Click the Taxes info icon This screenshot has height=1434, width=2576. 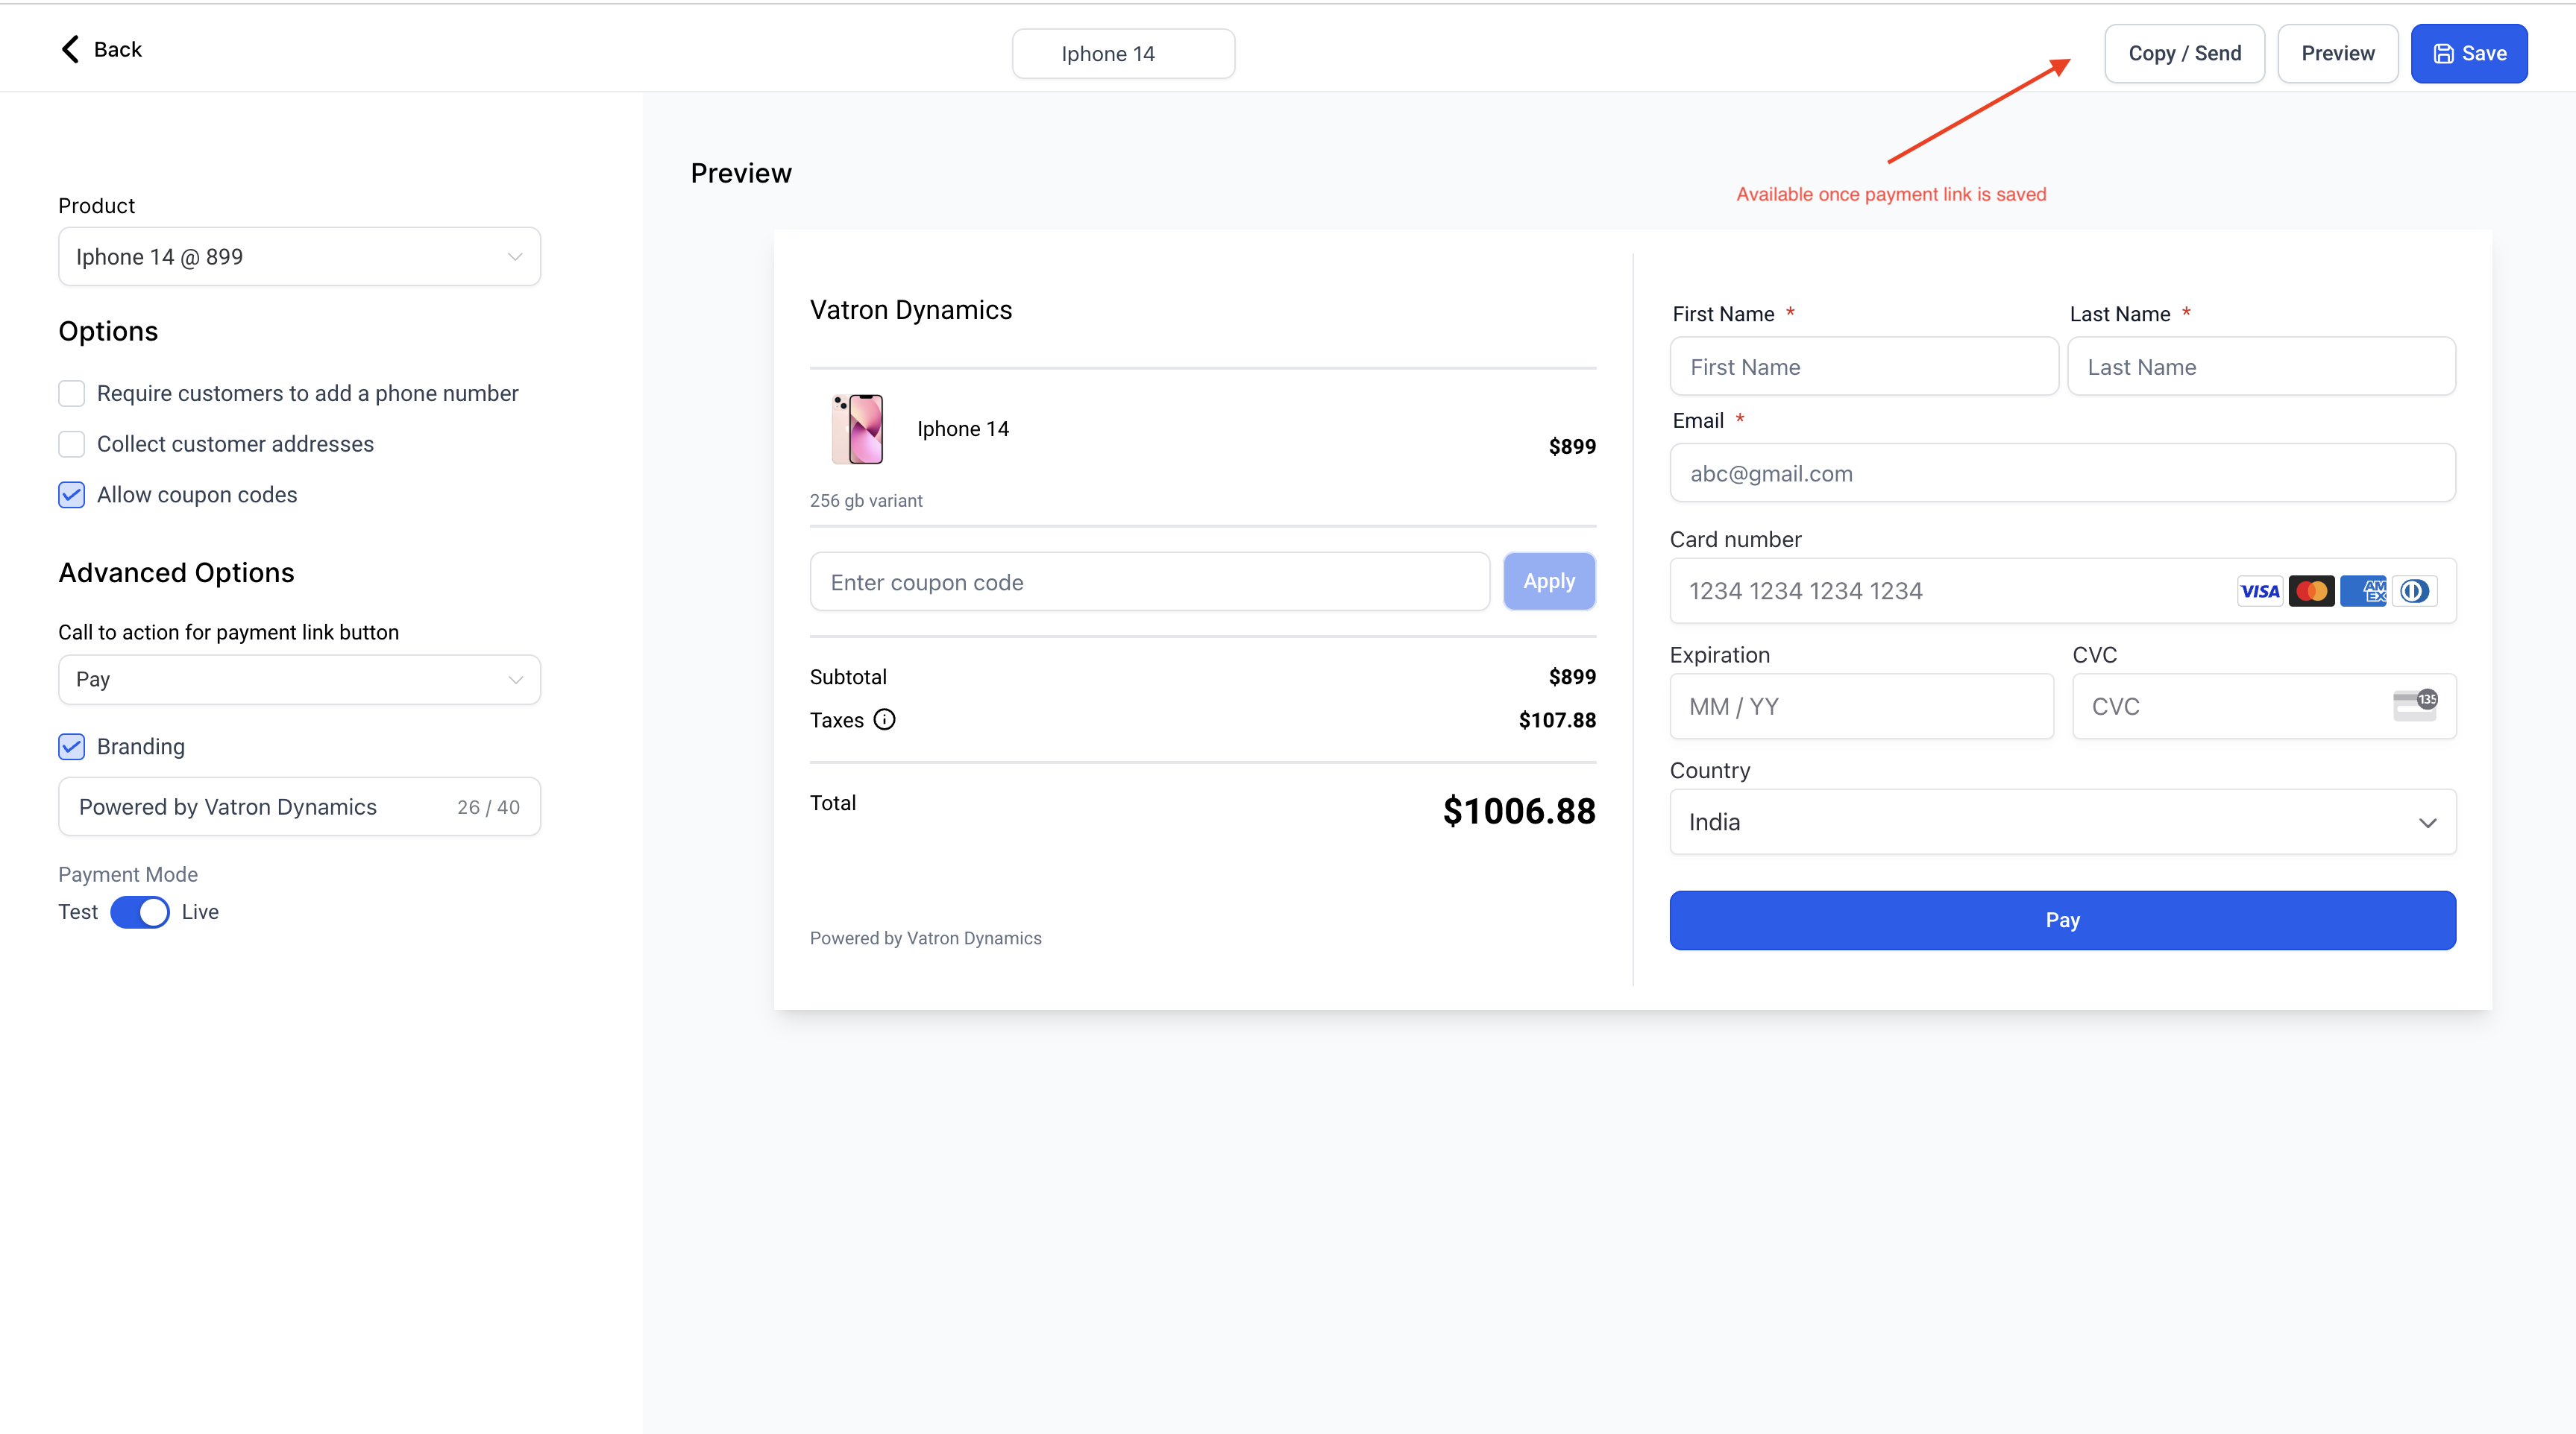(x=884, y=719)
